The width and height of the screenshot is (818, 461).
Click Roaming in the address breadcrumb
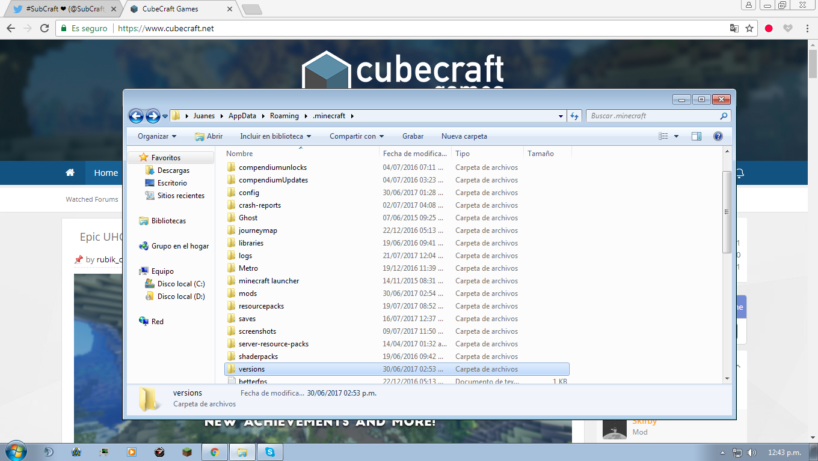point(284,116)
